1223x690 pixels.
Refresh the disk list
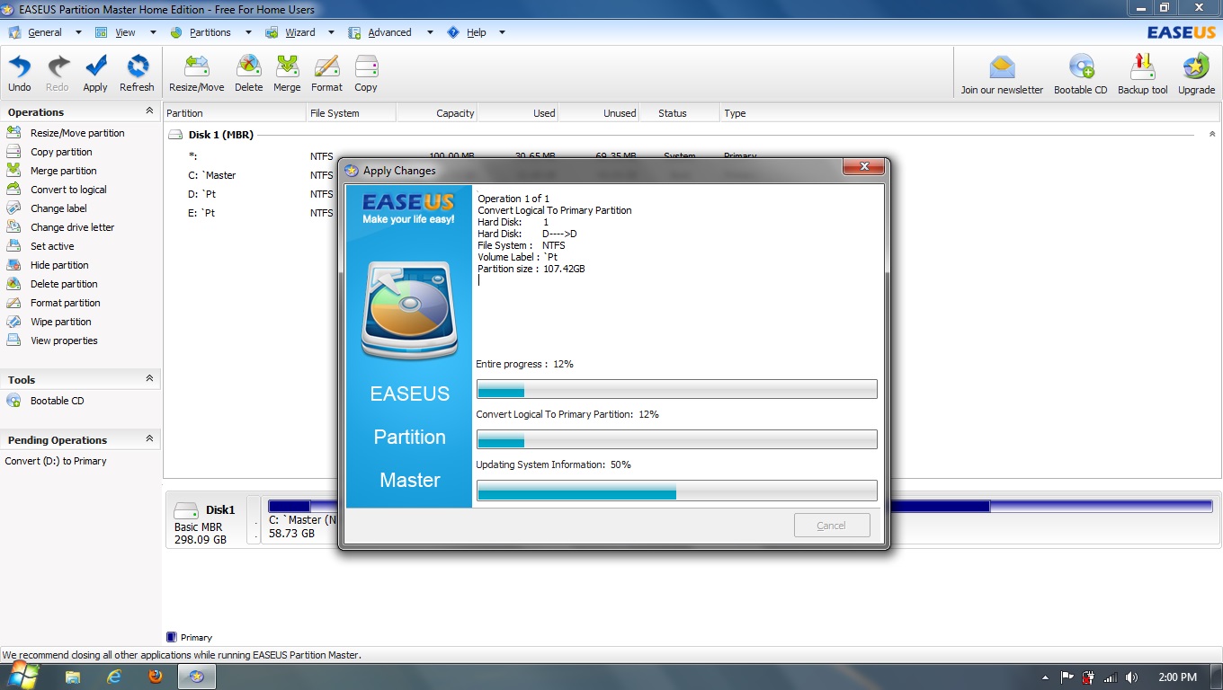137,74
